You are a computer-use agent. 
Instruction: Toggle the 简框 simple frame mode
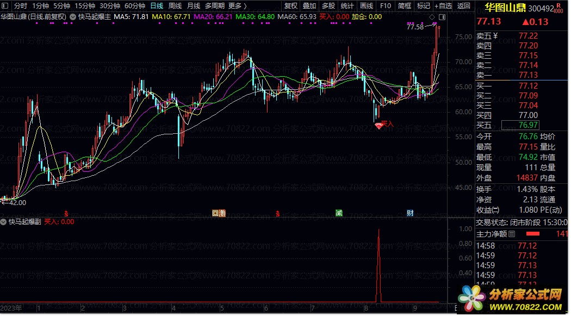(x=404, y=6)
